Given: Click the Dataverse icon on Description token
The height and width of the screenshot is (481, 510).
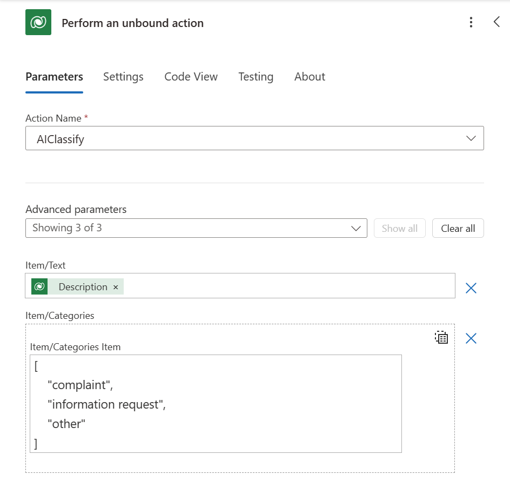Looking at the screenshot, I should 39,286.
